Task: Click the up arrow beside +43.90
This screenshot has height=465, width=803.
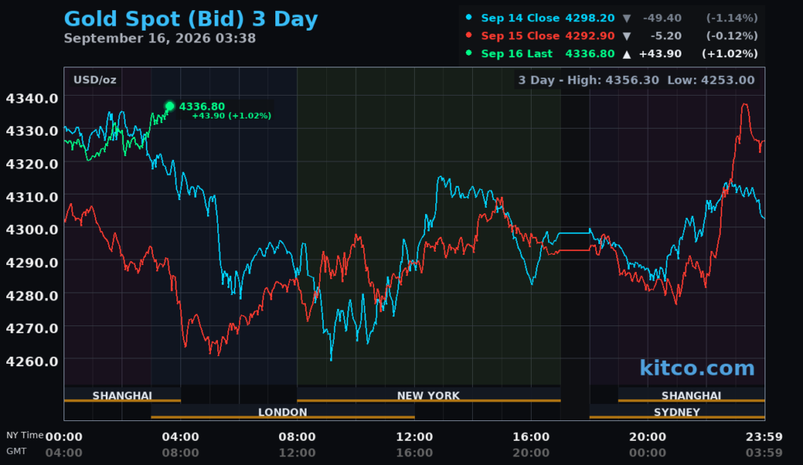Action: [x=627, y=54]
